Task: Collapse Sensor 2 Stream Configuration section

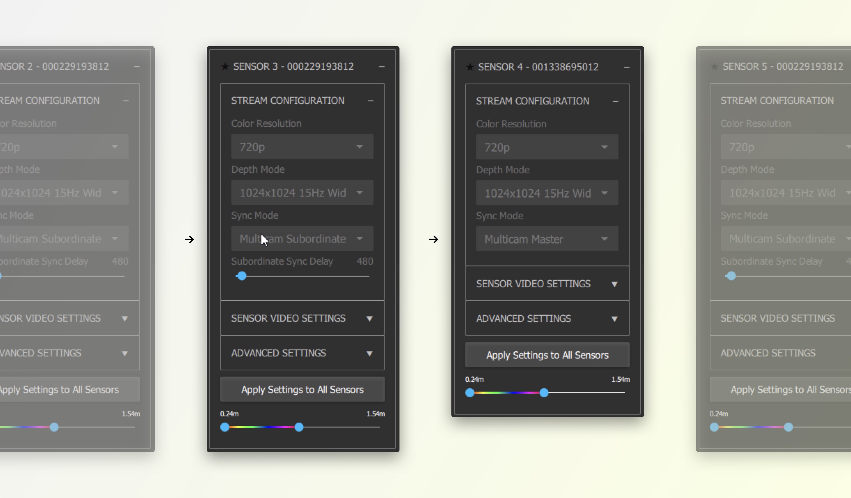Action: tap(126, 101)
